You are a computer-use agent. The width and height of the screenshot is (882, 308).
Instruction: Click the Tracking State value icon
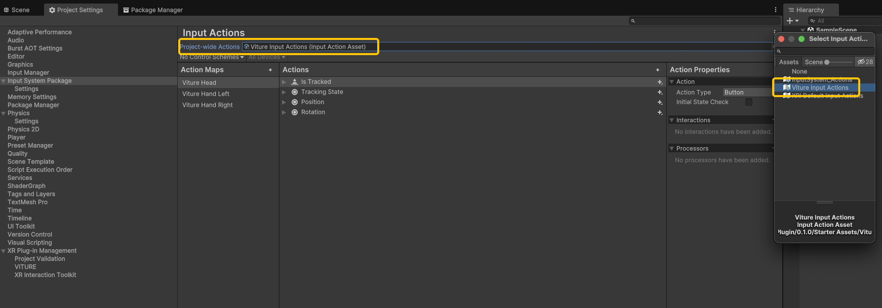click(295, 92)
